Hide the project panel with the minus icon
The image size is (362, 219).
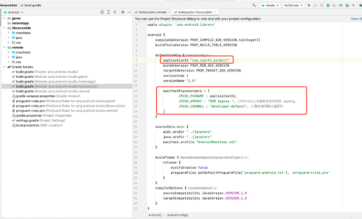tap(129, 12)
